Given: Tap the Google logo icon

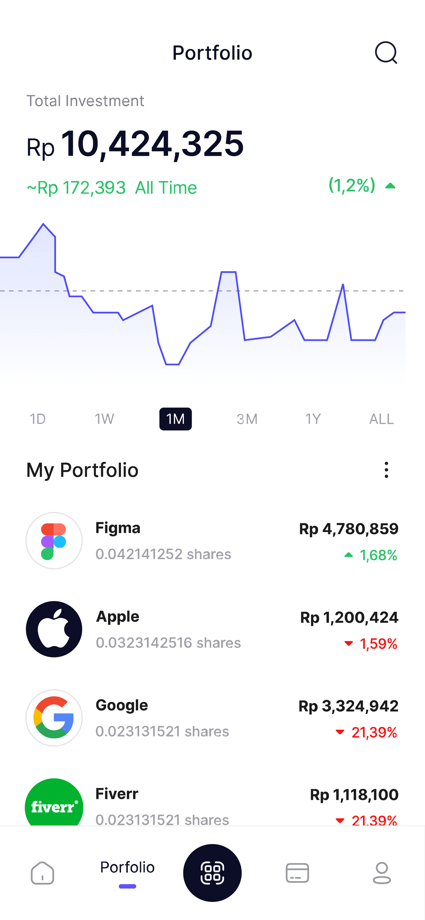Looking at the screenshot, I should (x=54, y=718).
